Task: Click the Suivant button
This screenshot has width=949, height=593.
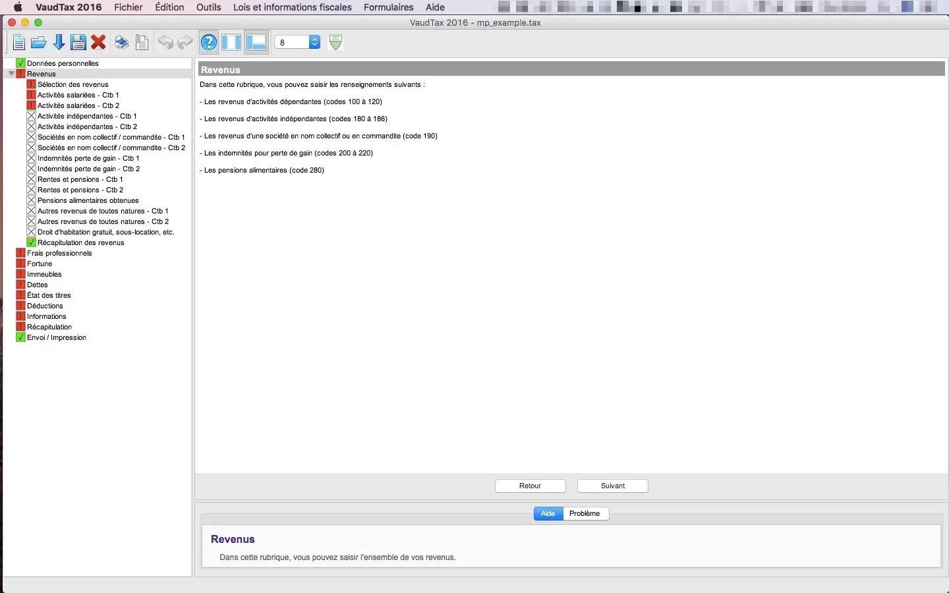Action: tap(613, 486)
